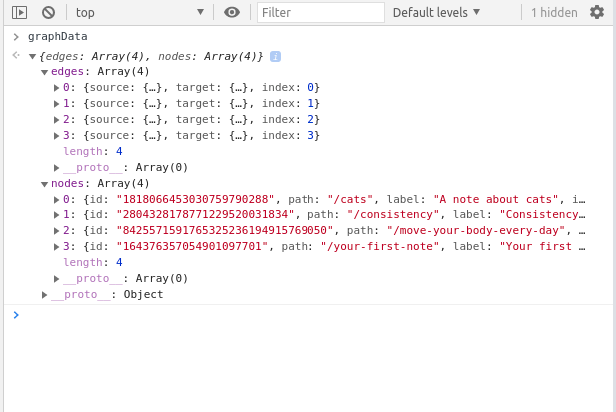Viewport: 616px width, 412px height.
Task: Collapse the nodes Array(4) entry
Action: (x=44, y=184)
